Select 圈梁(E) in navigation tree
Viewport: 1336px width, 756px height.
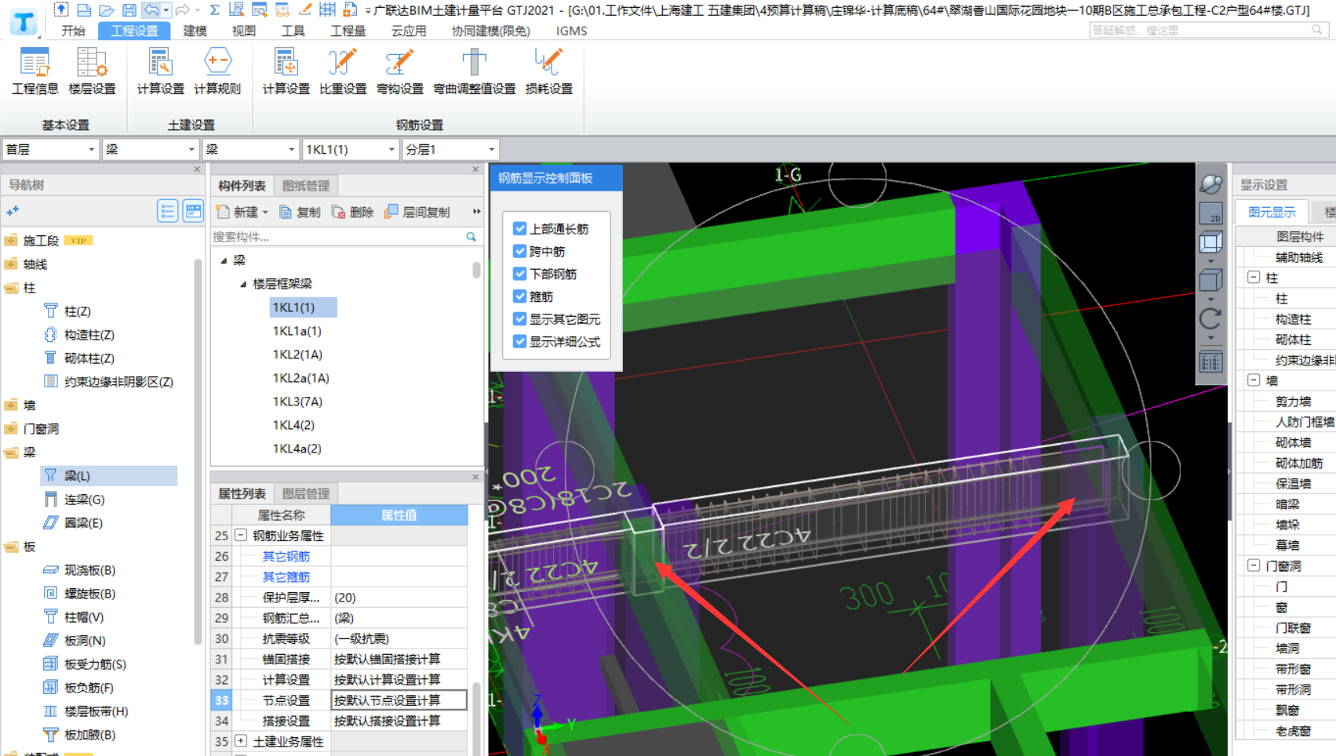[x=83, y=523]
